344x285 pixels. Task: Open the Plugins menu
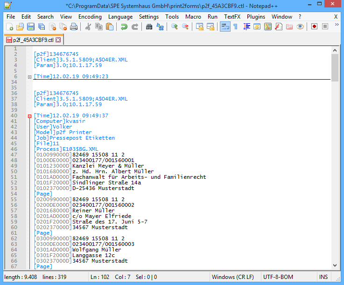(x=256, y=16)
